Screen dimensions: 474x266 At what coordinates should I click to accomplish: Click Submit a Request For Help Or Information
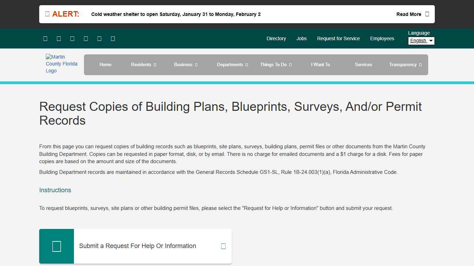(x=137, y=246)
